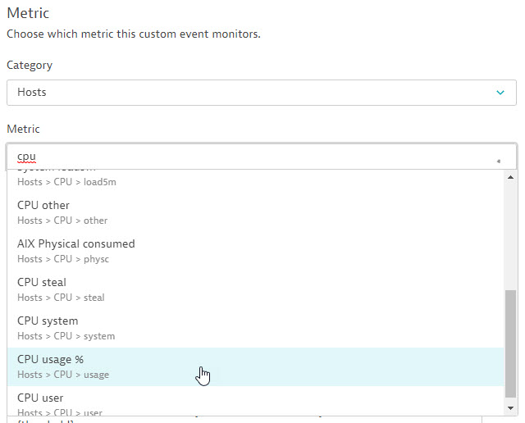Click the Metric field label above search box

point(23,130)
